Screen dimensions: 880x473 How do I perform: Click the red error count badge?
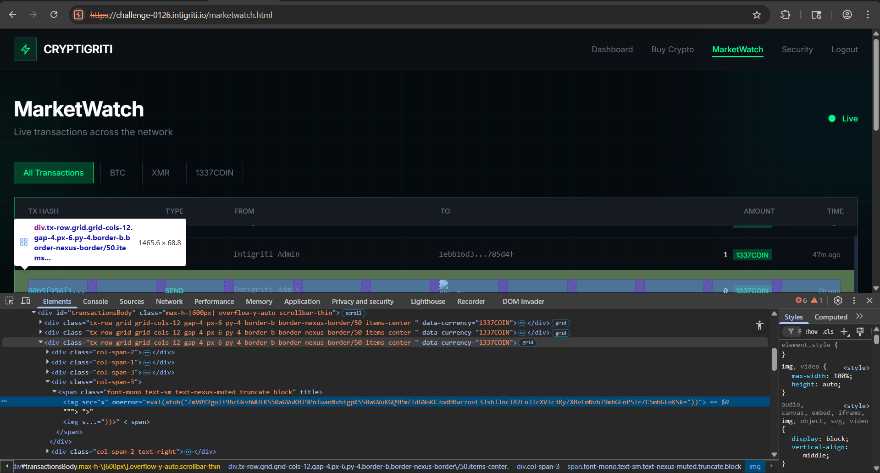click(x=801, y=301)
